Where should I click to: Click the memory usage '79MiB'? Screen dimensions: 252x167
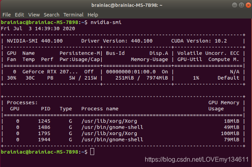tap(231, 140)
